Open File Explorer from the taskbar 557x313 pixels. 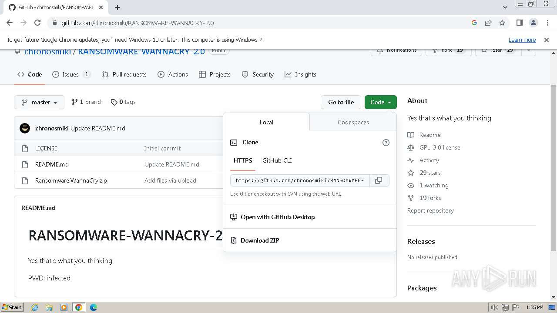pos(49,307)
